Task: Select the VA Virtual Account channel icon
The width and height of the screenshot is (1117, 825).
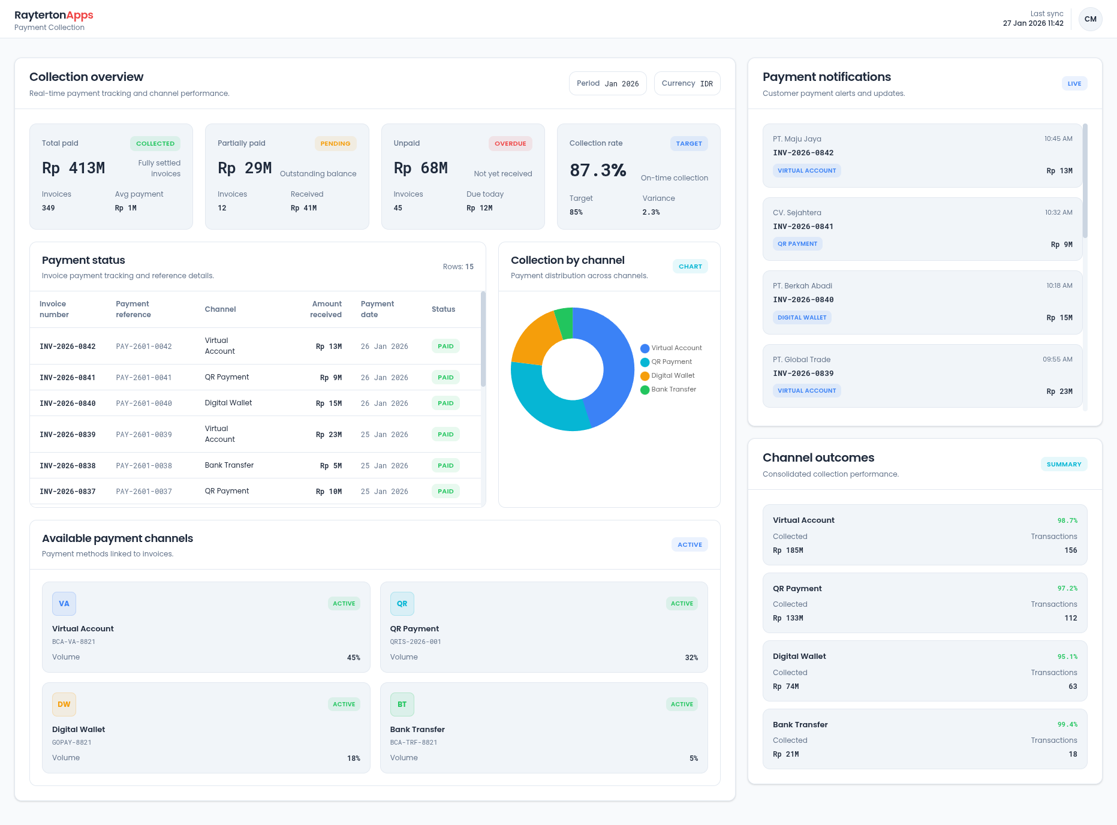Action: coord(64,604)
